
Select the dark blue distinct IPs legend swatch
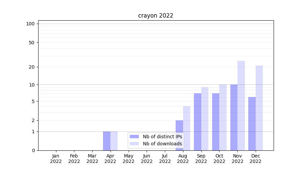tap(134, 137)
